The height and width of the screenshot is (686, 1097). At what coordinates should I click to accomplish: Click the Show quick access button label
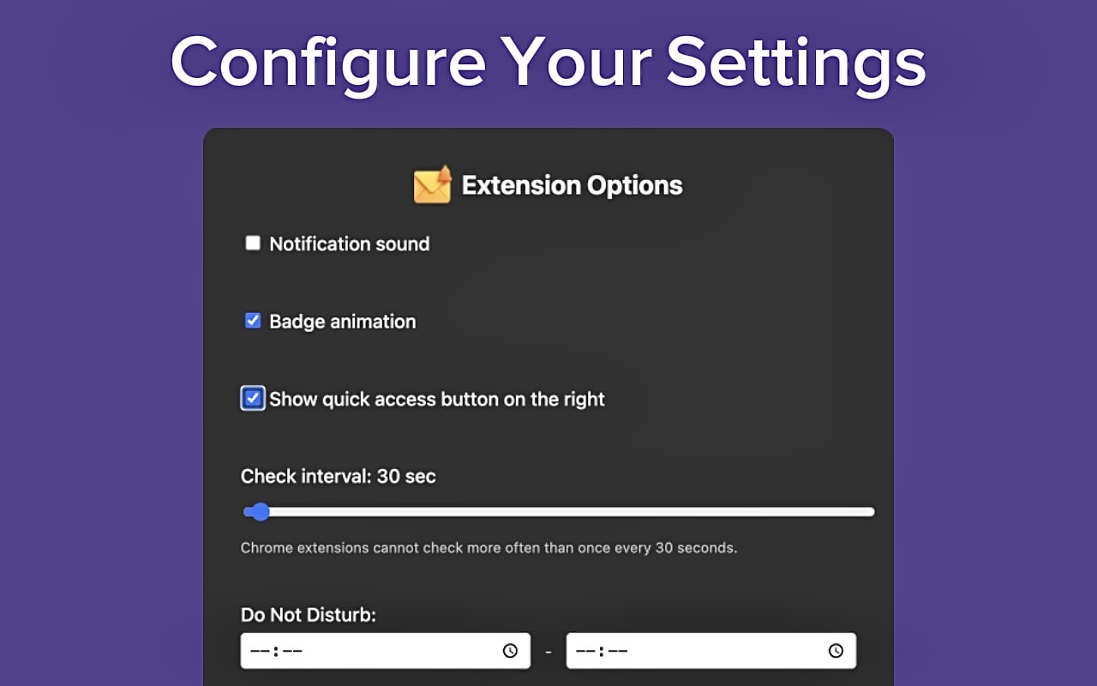point(436,400)
